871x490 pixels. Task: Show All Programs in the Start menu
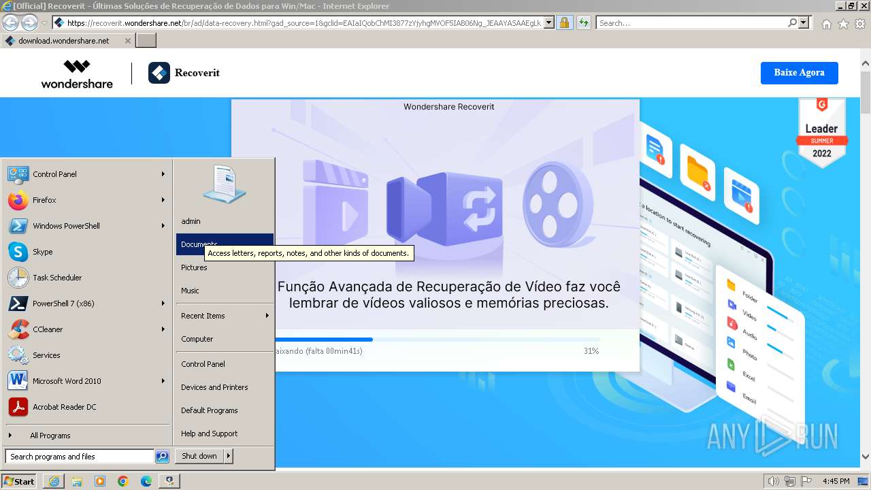[87, 436]
